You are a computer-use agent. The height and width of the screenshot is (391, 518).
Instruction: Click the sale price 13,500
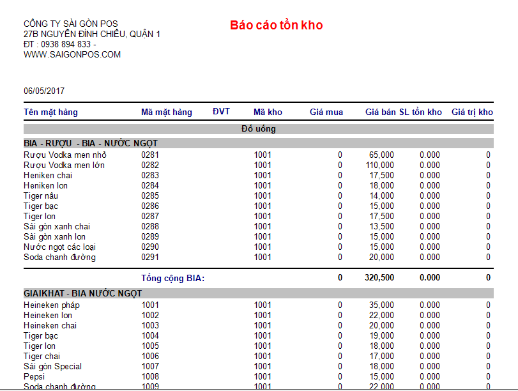click(381, 227)
